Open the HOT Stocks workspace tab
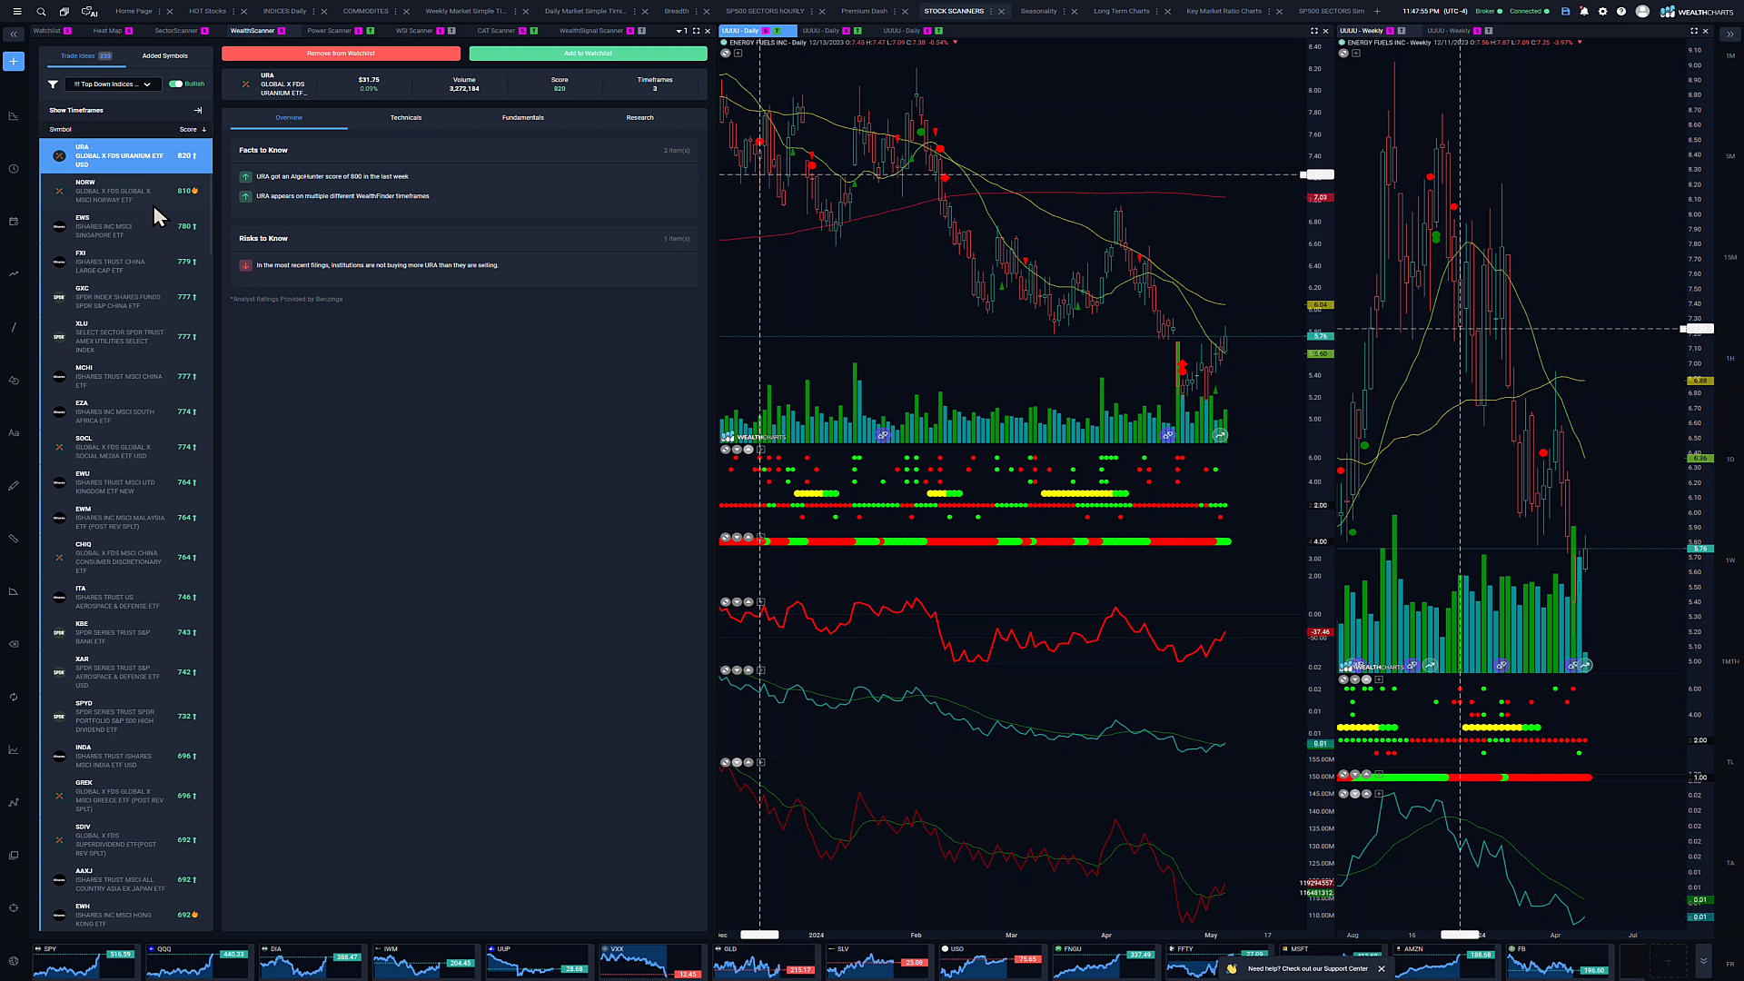The width and height of the screenshot is (1744, 981). (x=207, y=12)
